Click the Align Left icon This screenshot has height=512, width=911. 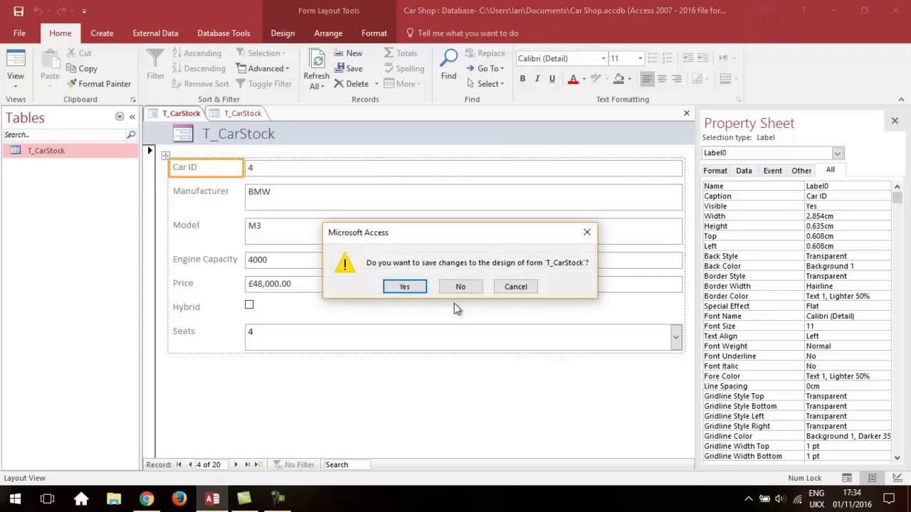point(647,79)
